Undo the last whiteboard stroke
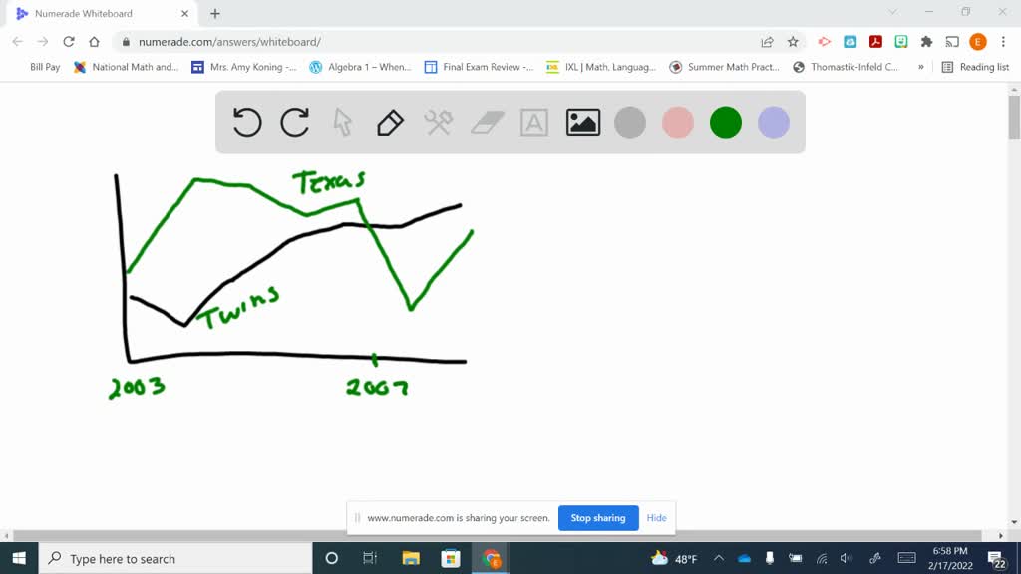The image size is (1021, 574). pos(246,122)
